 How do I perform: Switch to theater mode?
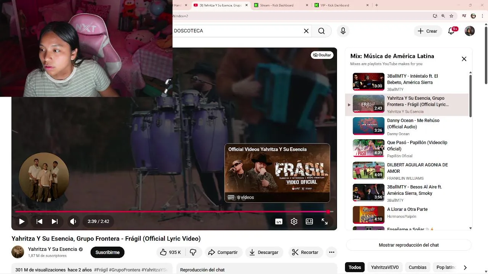click(x=309, y=221)
